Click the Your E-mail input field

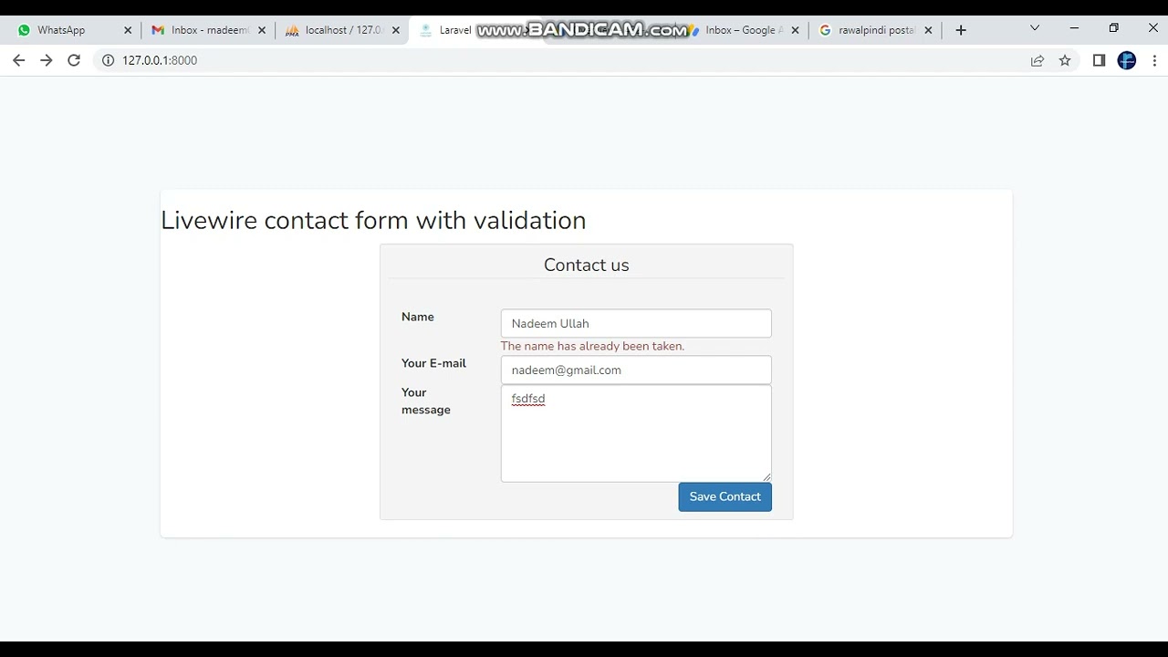point(636,370)
